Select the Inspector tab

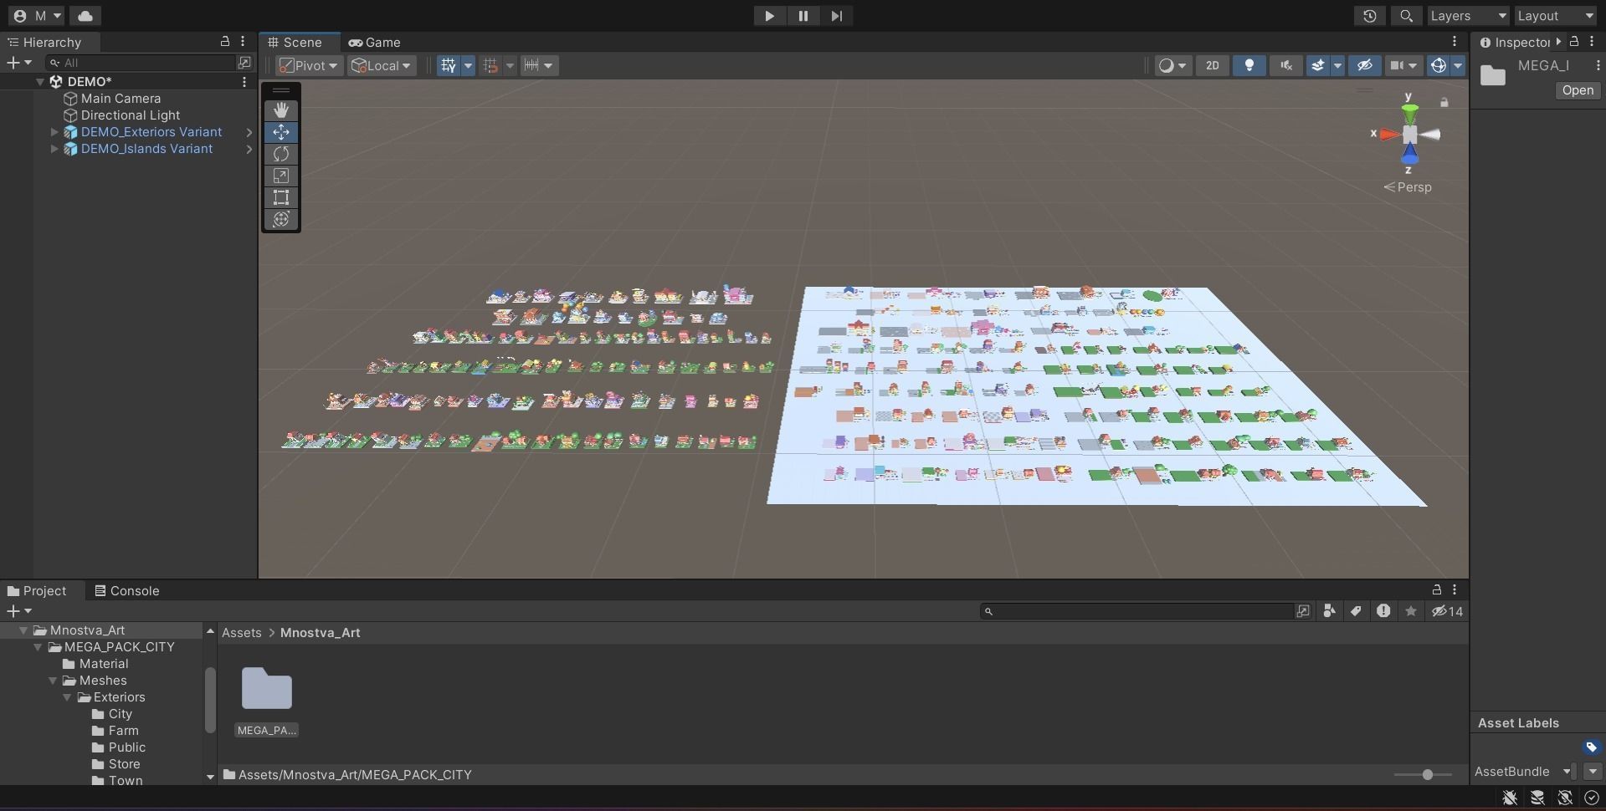point(1515,43)
